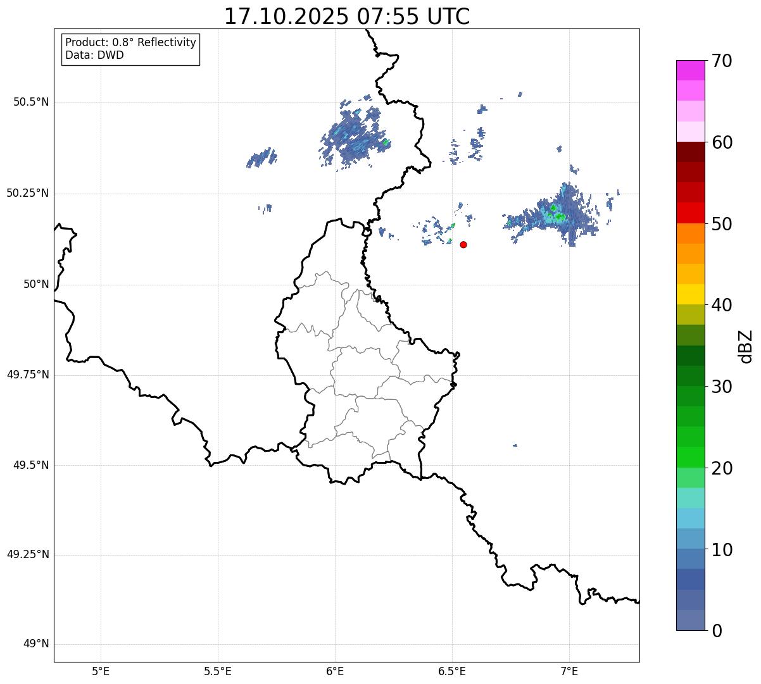Click the small radar echo near 5.7°E, 50.35°N
Screen dimensions: 761x684
[261, 158]
